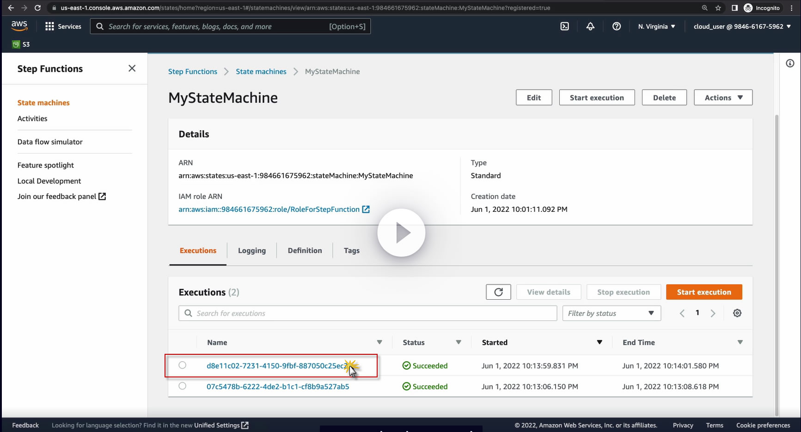The height and width of the screenshot is (432, 801).
Task: Expand the Actions dropdown
Action: click(x=723, y=98)
